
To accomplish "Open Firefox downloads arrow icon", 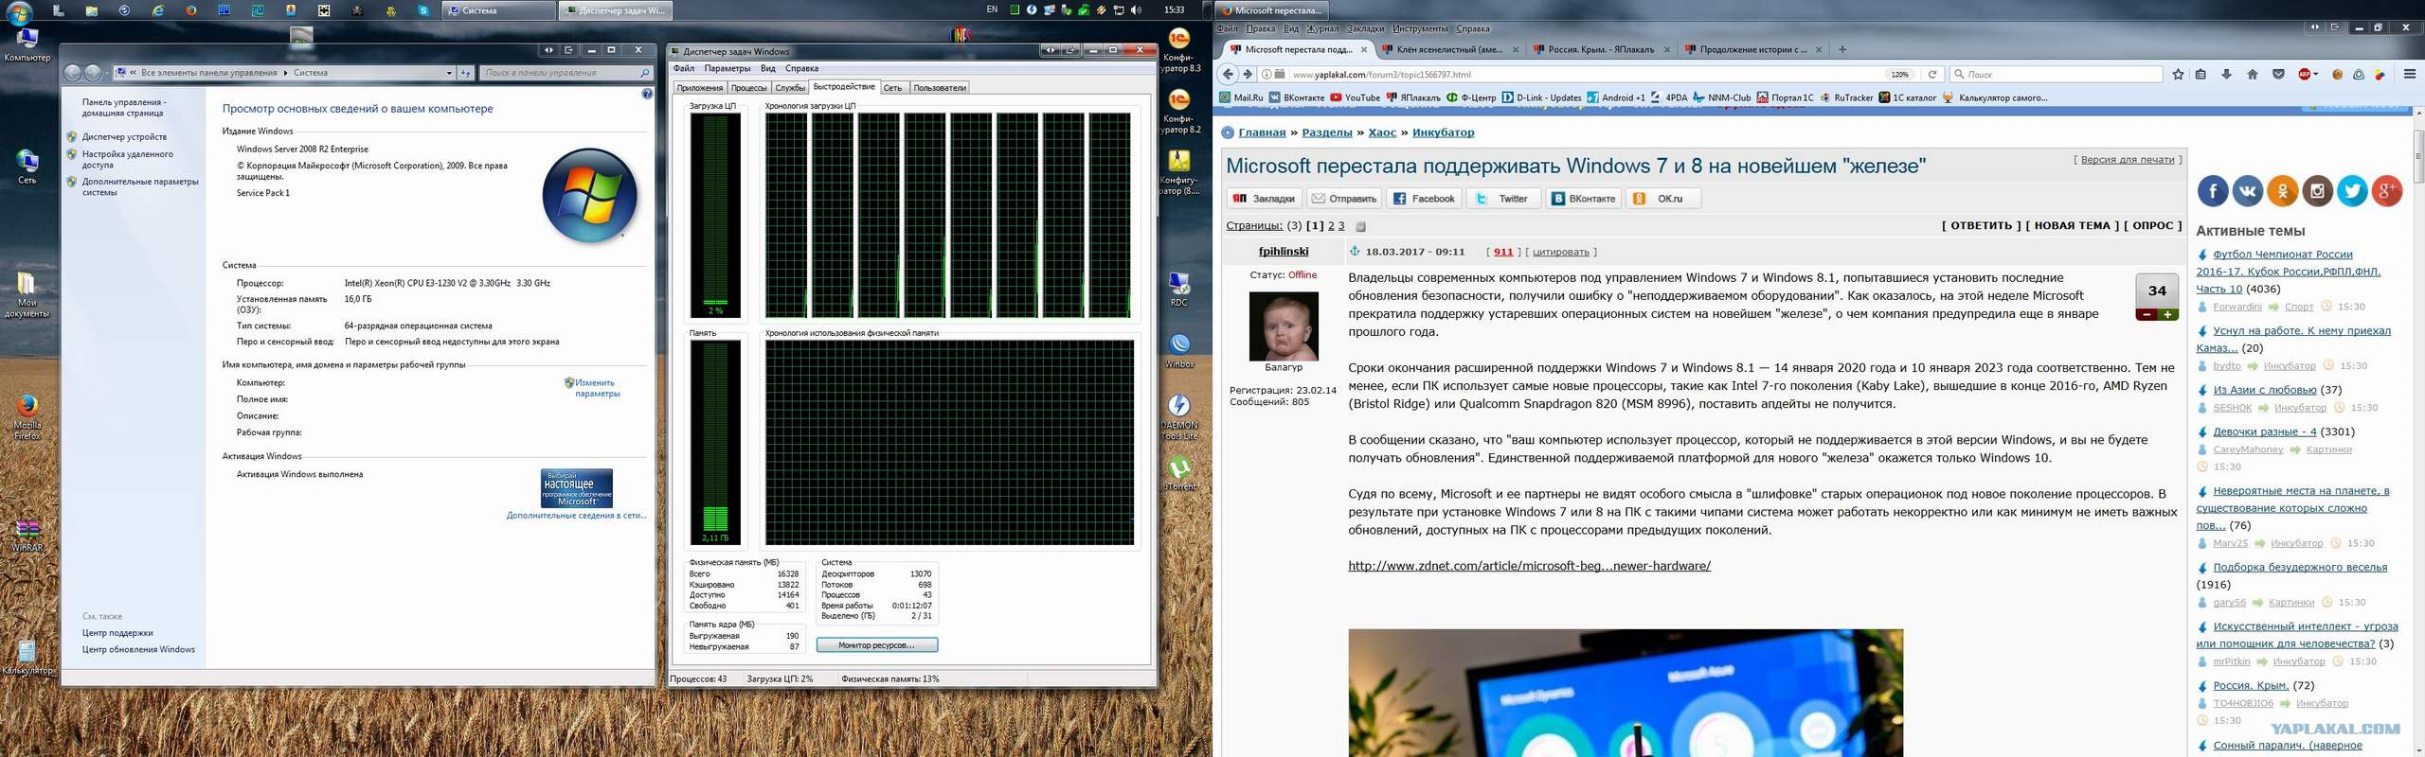I will (2226, 74).
